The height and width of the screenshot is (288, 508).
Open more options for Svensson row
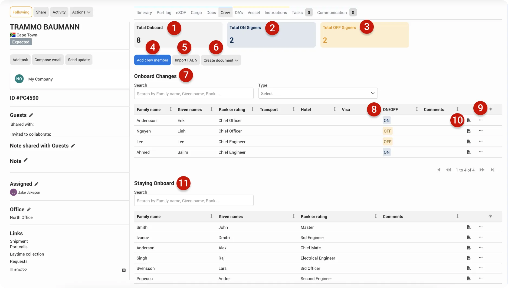pyautogui.click(x=481, y=268)
